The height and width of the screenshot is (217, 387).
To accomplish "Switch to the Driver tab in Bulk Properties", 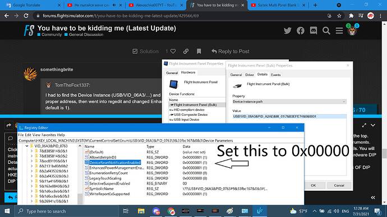I will (x=250, y=75).
